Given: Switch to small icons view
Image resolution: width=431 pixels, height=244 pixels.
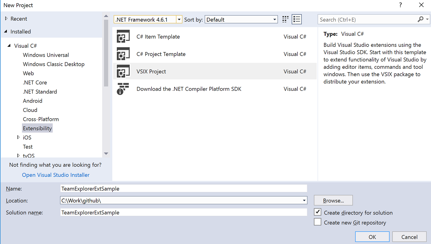Looking at the screenshot, I should tap(285, 19).
